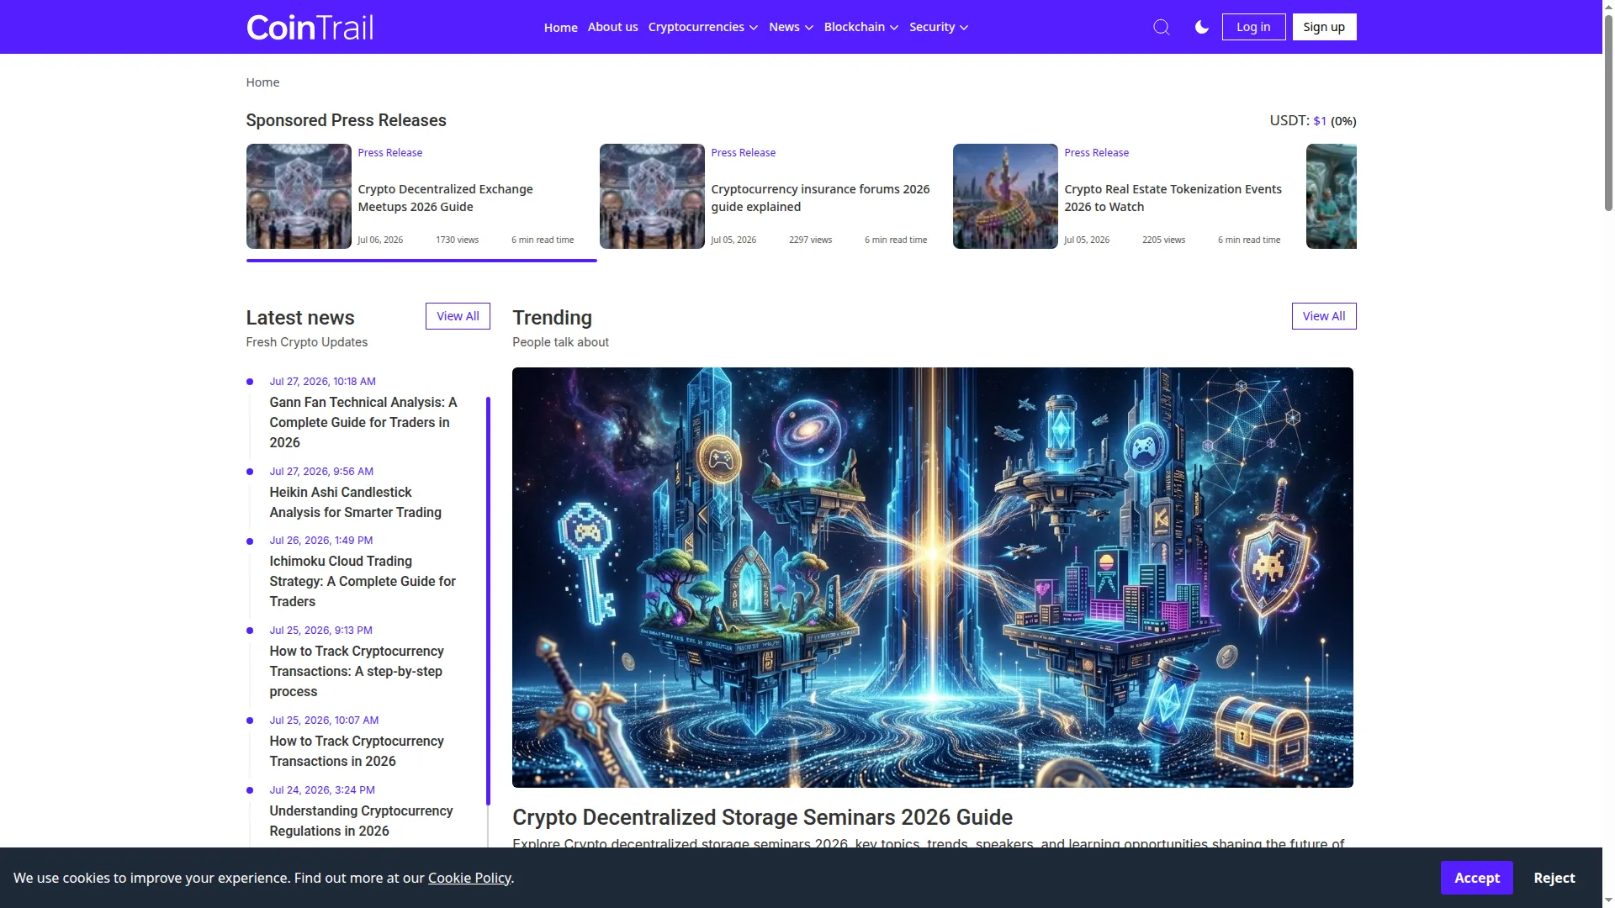The width and height of the screenshot is (1615, 908).
Task: Open Heikin Ashi Candlestick Analysis article
Action: coord(355,502)
